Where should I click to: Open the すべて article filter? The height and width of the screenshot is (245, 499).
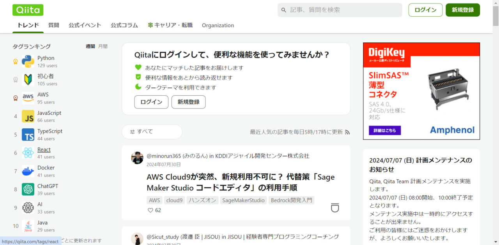[152, 132]
